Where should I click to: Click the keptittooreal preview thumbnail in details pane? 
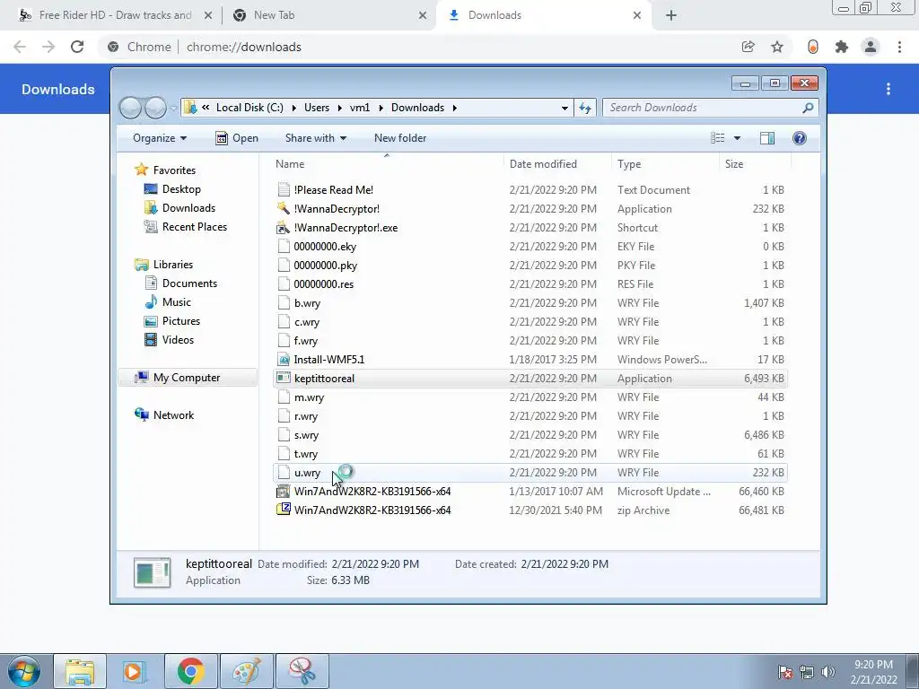(153, 572)
